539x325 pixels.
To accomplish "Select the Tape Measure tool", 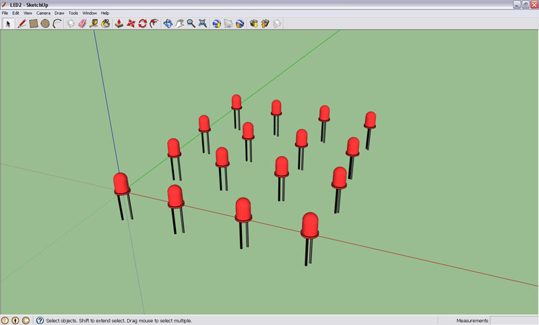I will [94, 24].
